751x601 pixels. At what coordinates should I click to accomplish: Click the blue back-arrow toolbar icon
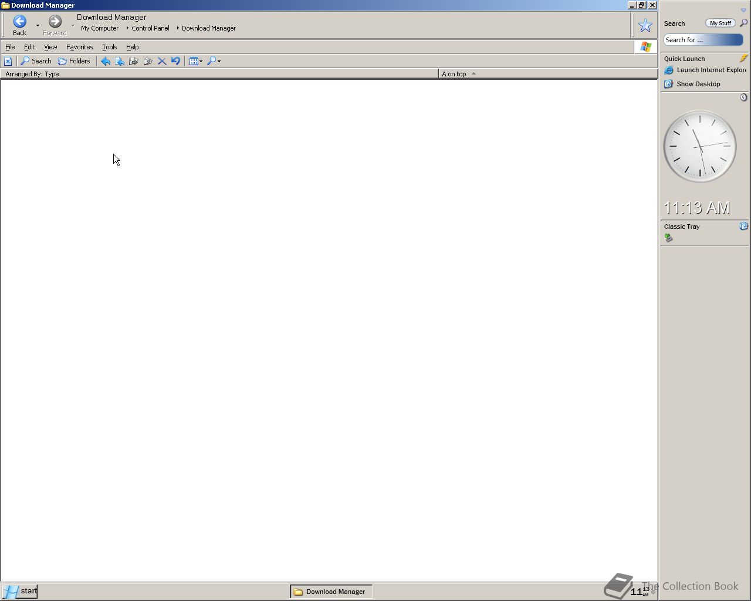pos(106,61)
